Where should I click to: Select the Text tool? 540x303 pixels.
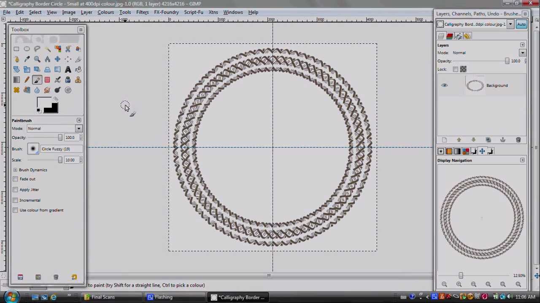point(68,69)
